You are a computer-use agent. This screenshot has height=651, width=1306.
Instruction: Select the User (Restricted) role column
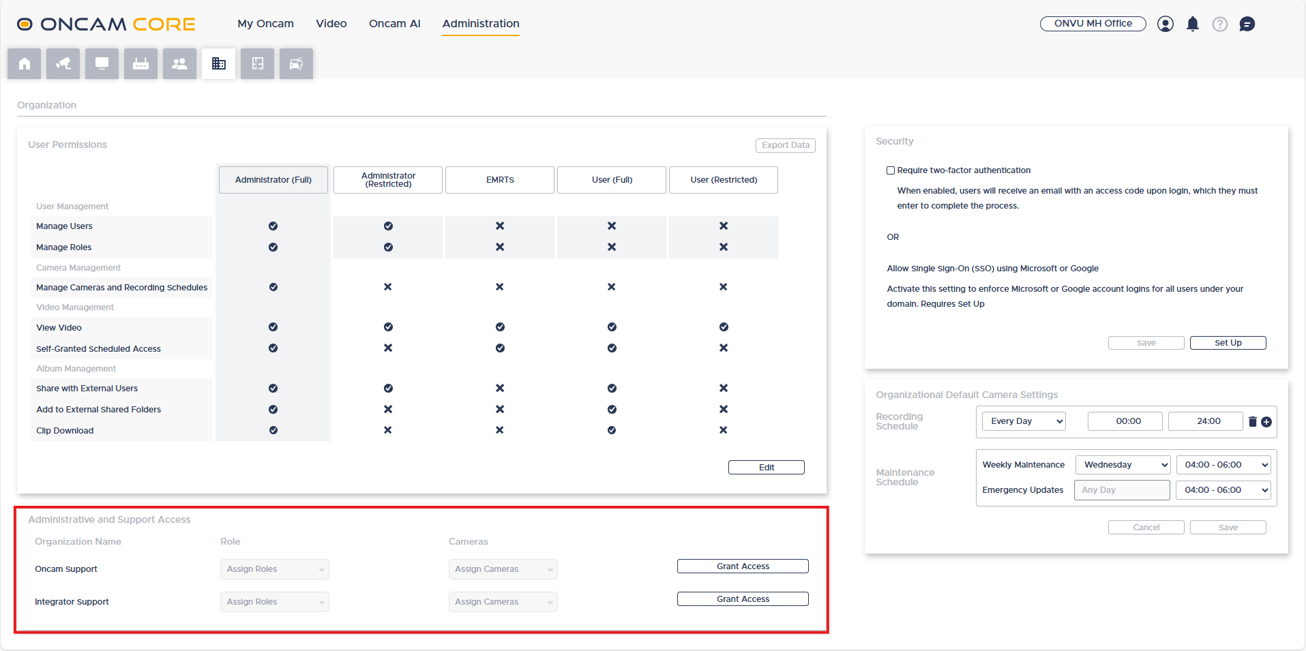(x=724, y=180)
